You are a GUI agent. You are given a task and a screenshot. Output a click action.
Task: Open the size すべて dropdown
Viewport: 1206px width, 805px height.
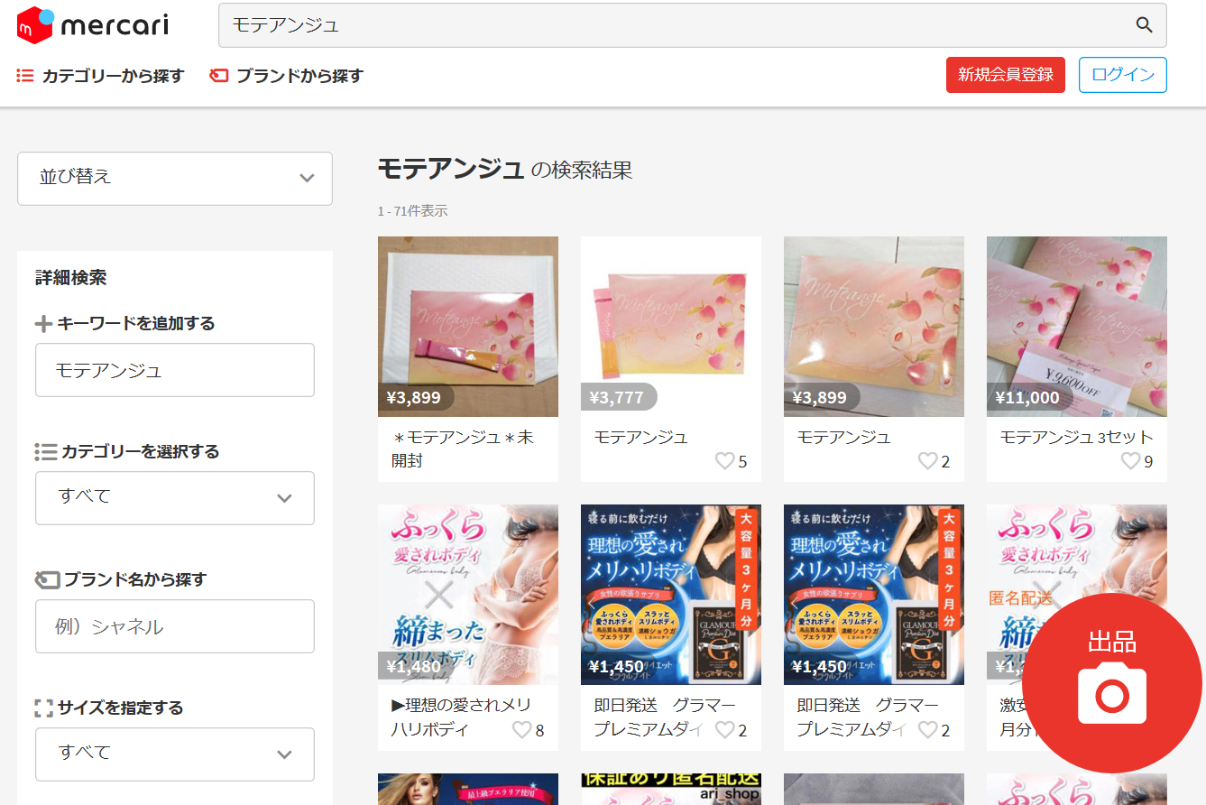(x=175, y=754)
